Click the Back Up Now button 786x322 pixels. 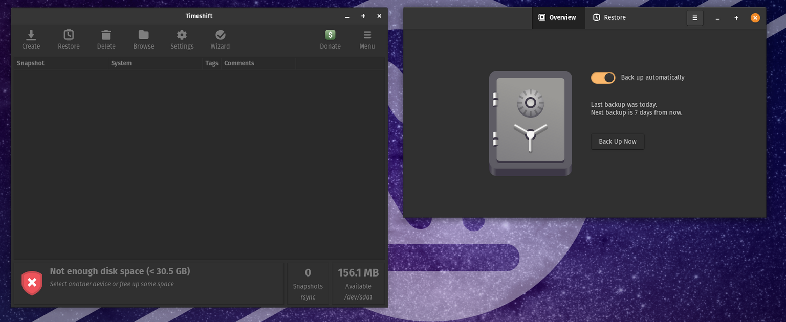tap(617, 142)
